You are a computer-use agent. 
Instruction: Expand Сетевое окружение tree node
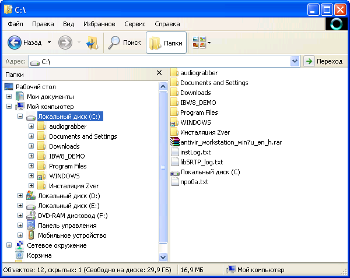9,245
